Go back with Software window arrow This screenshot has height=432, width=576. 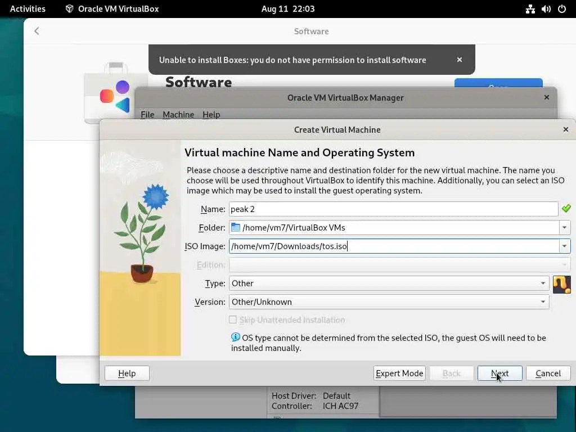pyautogui.click(x=37, y=31)
